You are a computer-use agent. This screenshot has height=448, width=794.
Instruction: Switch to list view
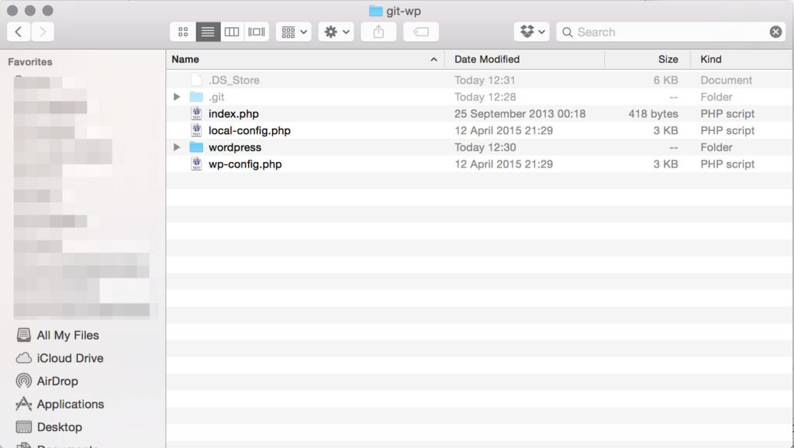coord(208,32)
